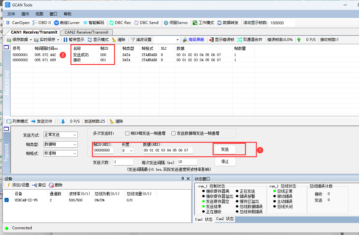Click 复位 reset device
Screen dimensions: 359x235
pos(39,185)
